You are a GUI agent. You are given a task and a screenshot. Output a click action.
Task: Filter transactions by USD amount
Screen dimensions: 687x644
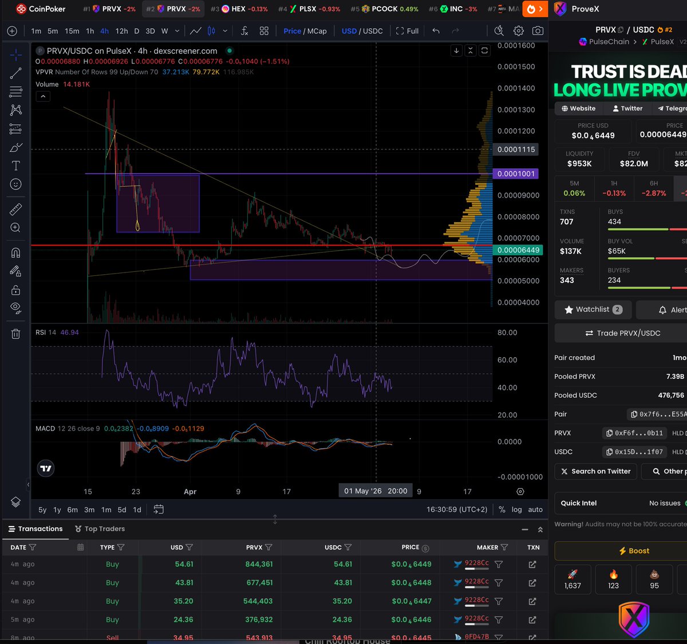189,547
